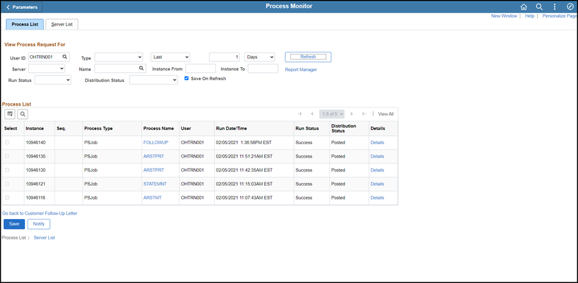The image size is (578, 283).
Task: Select checkbox for instance 10946130
Action: coord(7,170)
